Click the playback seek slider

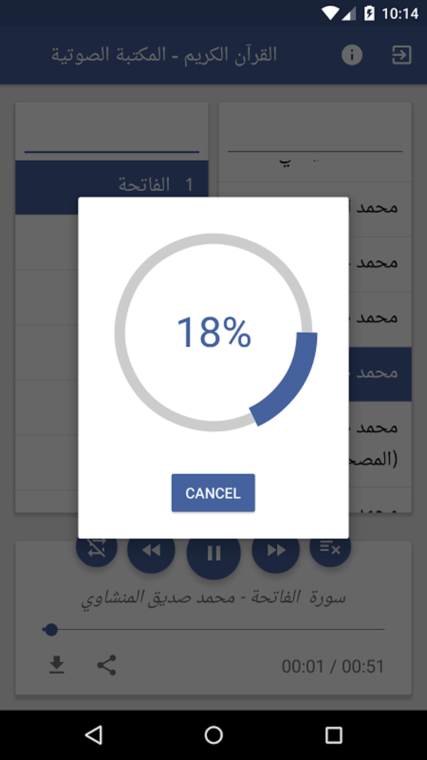point(51,629)
